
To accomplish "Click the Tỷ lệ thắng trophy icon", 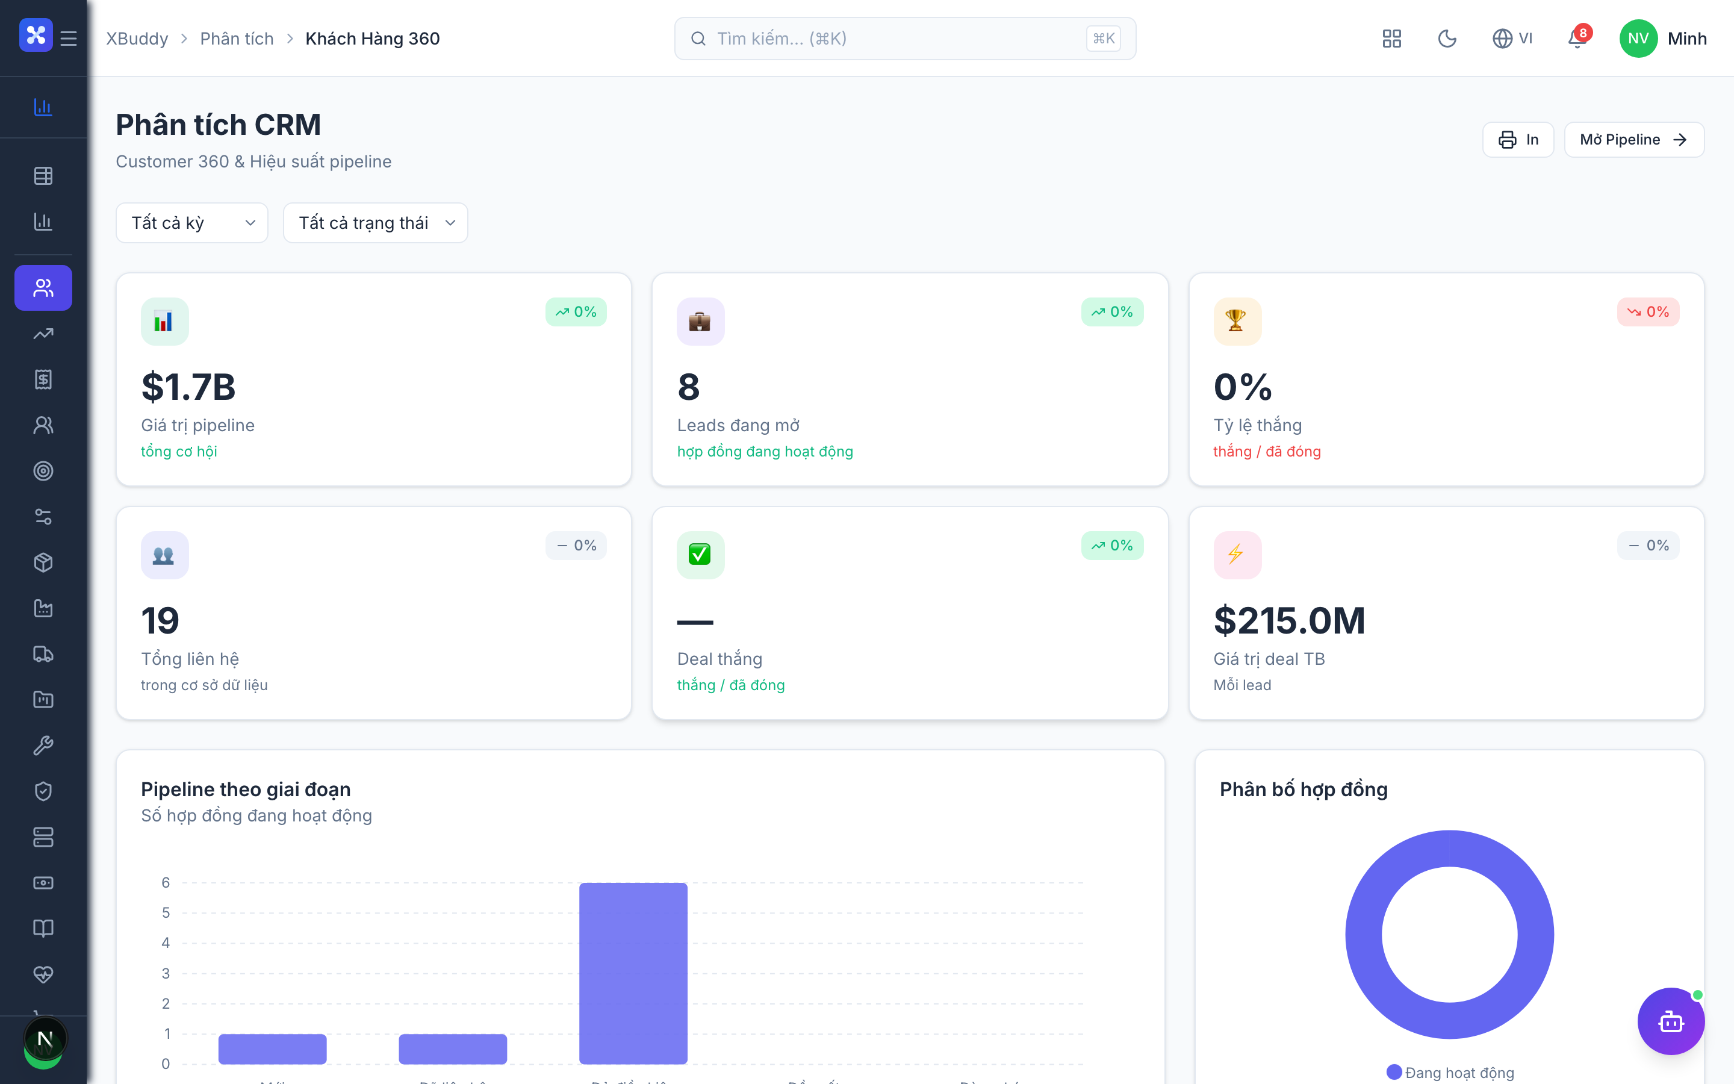I will (1237, 321).
